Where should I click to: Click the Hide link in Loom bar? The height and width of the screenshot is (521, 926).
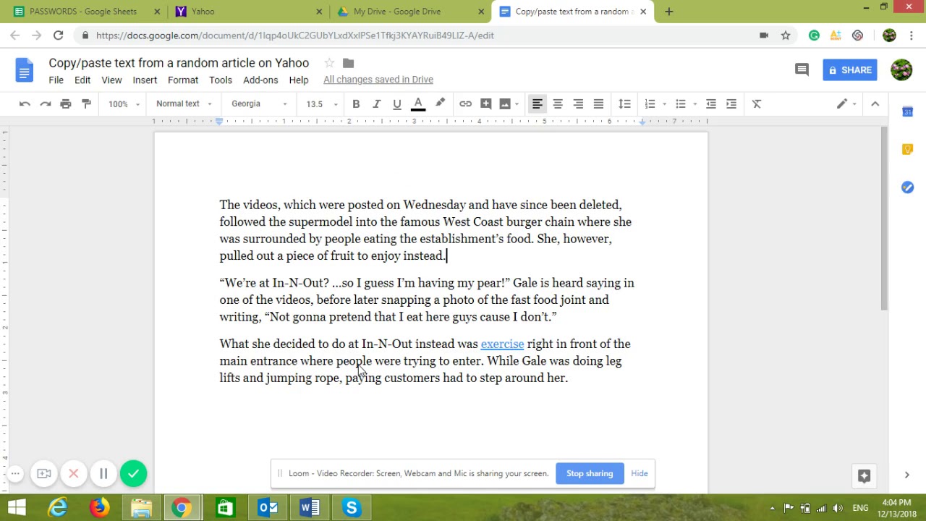pyautogui.click(x=640, y=473)
